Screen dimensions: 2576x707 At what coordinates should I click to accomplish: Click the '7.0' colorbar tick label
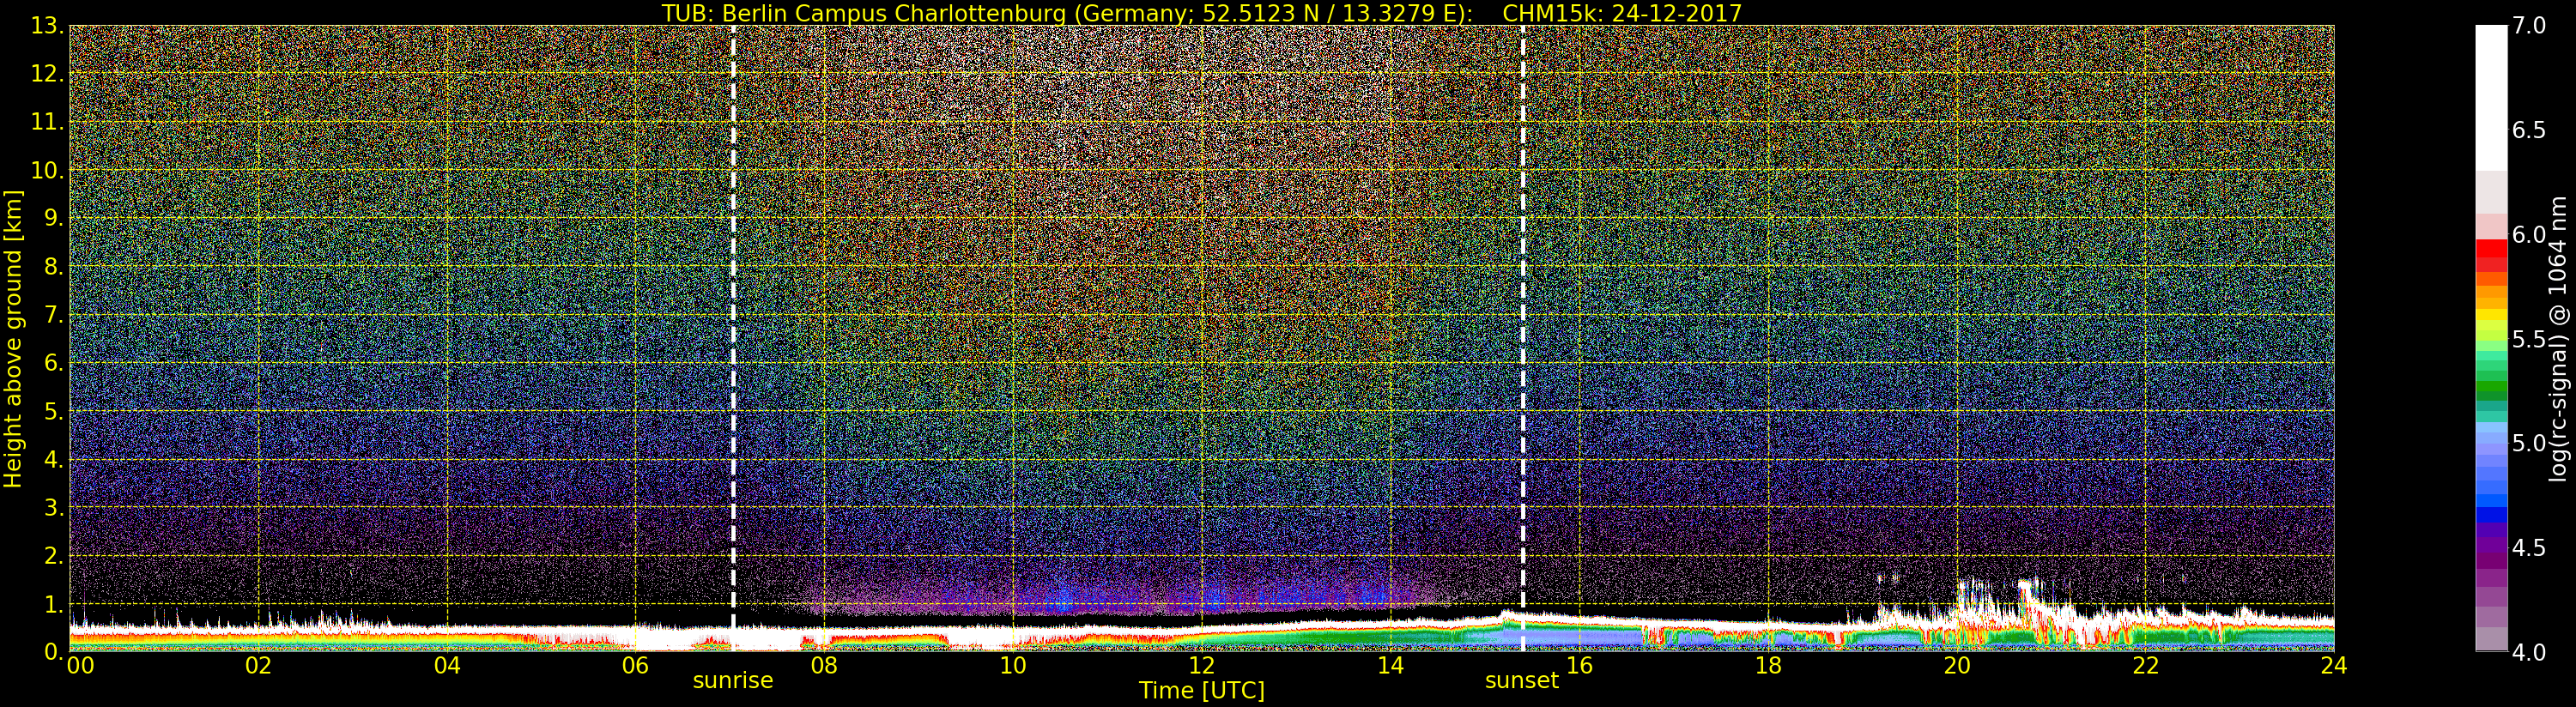pos(2529,26)
